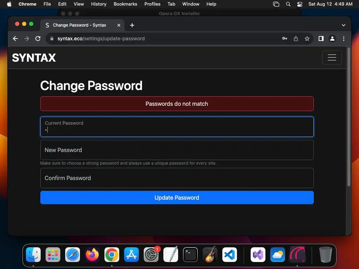Launch Visual Studio Code from dock
The image size is (359, 269).
(x=230, y=255)
